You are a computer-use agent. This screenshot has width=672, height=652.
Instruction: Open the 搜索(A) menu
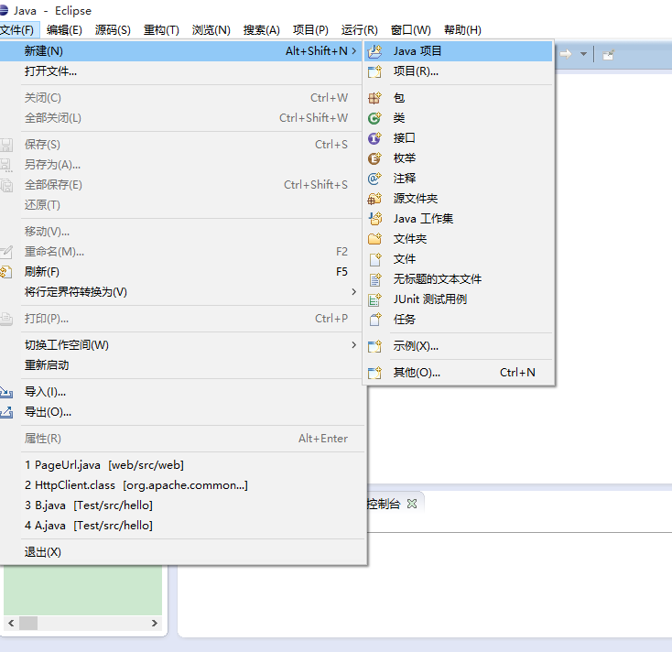point(262,30)
